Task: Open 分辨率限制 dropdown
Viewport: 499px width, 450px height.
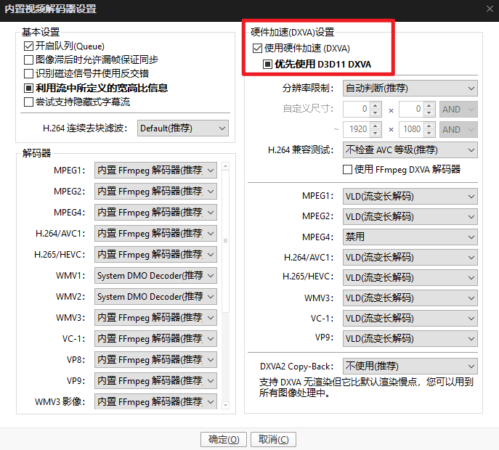Action: [410, 88]
